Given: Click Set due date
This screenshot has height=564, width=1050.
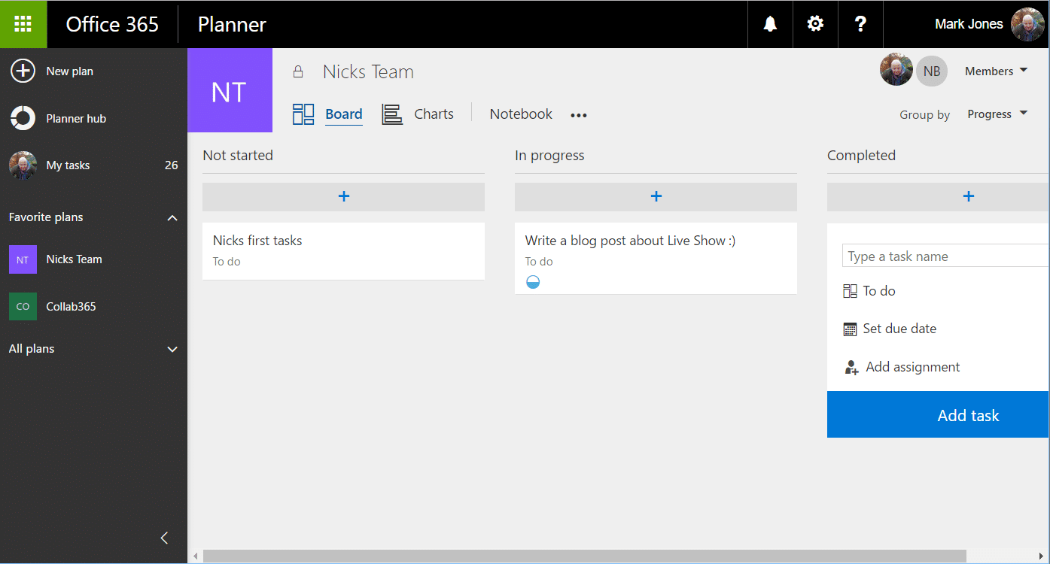Looking at the screenshot, I should click(x=899, y=329).
